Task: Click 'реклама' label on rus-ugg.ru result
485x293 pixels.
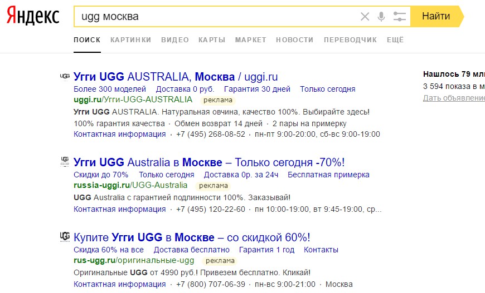Action: (220, 261)
